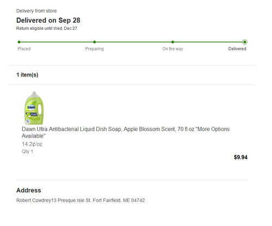Click the On the way step label
Viewport: 272px width, 226px height.
click(x=172, y=49)
